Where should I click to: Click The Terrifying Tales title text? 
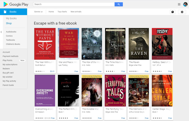pyautogui.click(x=115, y=109)
